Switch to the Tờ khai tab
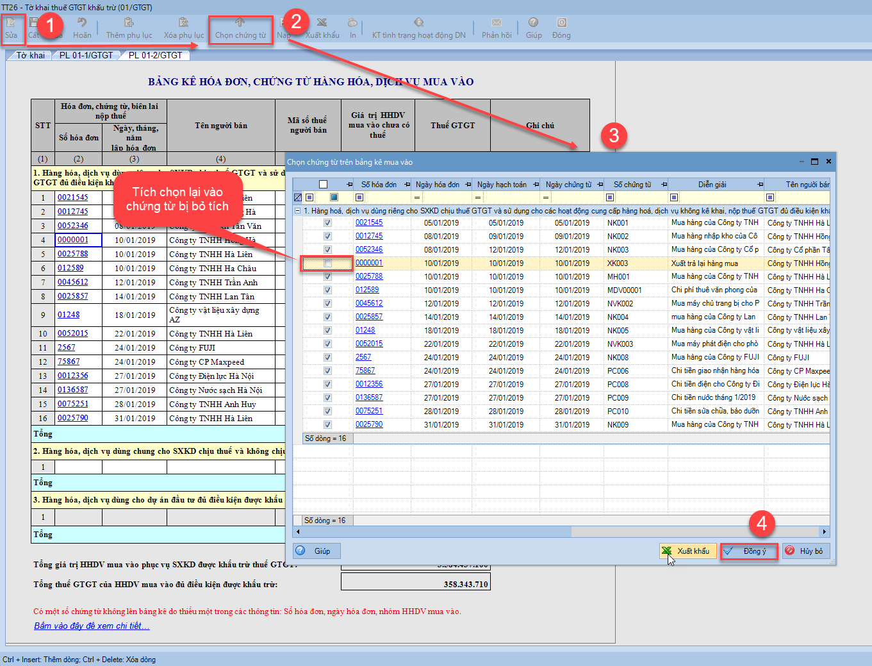This screenshot has width=872, height=666. coord(31,55)
